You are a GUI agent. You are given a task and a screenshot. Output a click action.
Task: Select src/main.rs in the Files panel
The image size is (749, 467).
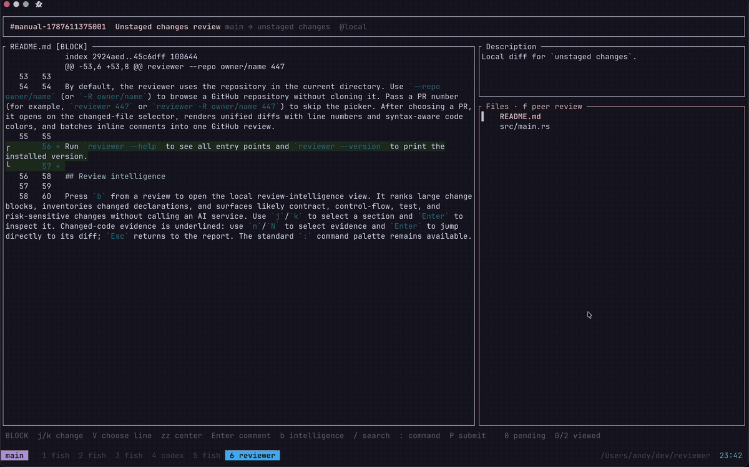[524, 127]
